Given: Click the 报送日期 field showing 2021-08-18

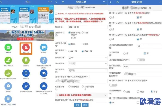Looking at the screenshot, I should point(88,27).
